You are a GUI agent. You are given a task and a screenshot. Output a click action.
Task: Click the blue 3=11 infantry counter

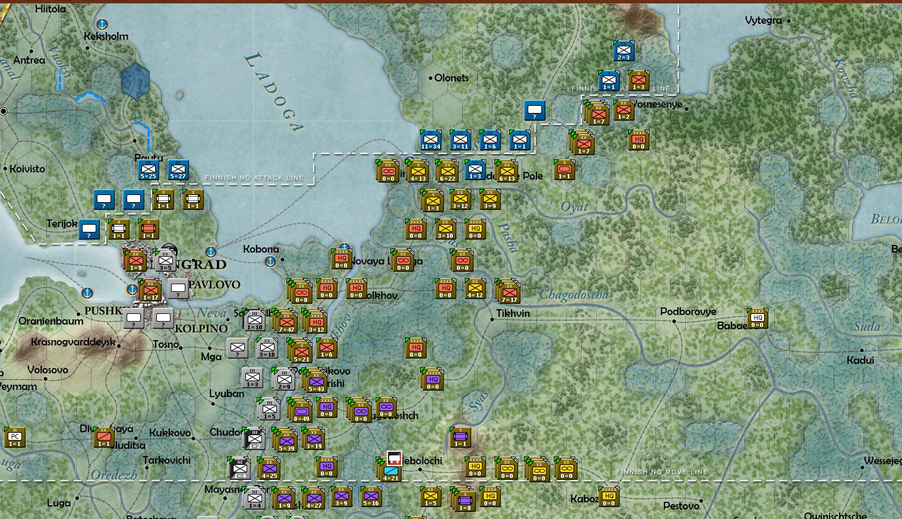(461, 140)
